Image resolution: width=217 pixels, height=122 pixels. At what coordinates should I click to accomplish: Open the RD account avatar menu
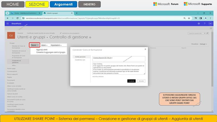pyautogui.click(x=210, y=24)
